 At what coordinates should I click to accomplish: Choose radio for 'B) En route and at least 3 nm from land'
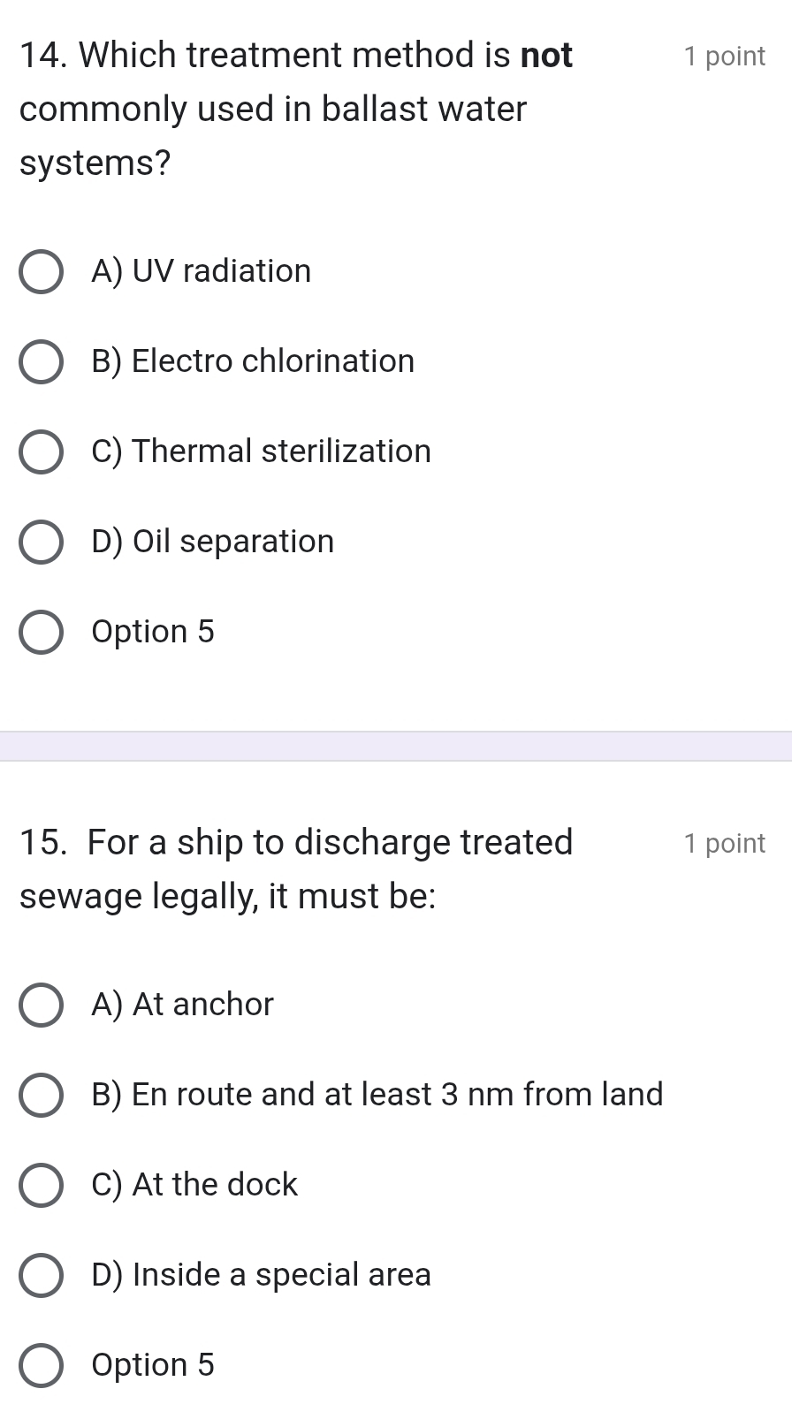(x=41, y=1095)
